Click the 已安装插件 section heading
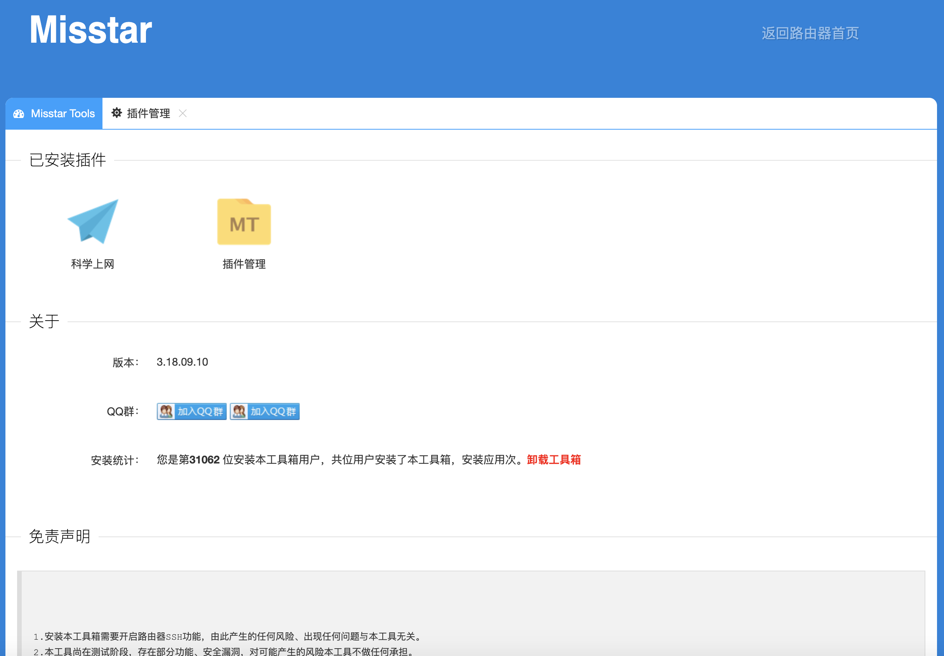The width and height of the screenshot is (944, 656). [68, 160]
